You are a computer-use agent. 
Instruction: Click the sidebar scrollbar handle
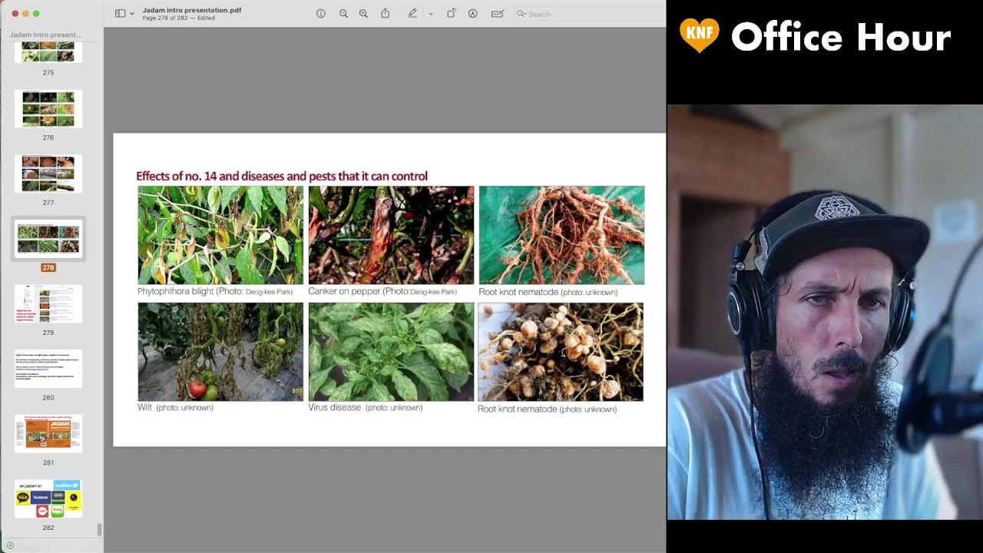pyautogui.click(x=100, y=529)
